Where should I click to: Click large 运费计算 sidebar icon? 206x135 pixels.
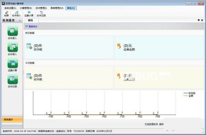pos(13,65)
